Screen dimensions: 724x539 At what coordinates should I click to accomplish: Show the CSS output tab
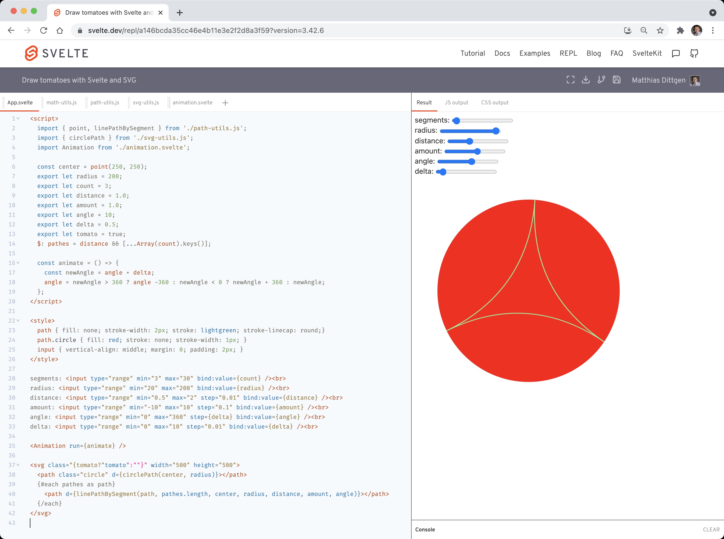495,102
